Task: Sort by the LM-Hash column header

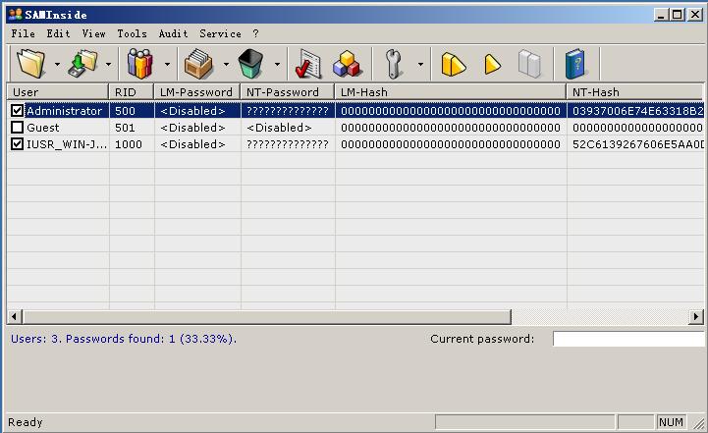Action: [451, 92]
